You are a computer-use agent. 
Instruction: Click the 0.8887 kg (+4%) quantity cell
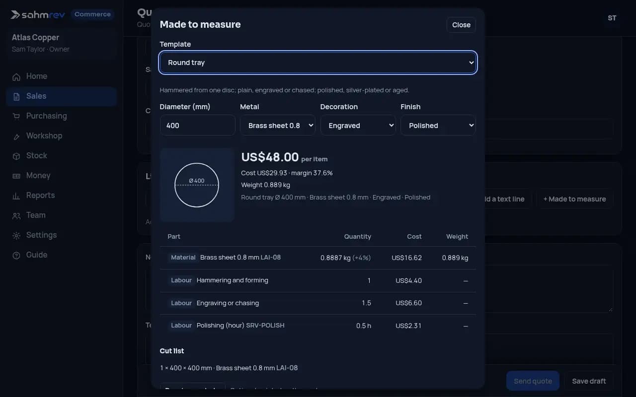tap(346, 258)
